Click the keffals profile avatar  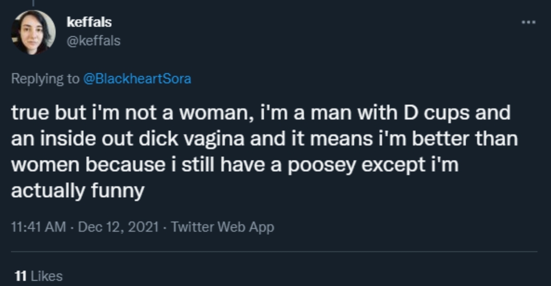pyautogui.click(x=33, y=32)
